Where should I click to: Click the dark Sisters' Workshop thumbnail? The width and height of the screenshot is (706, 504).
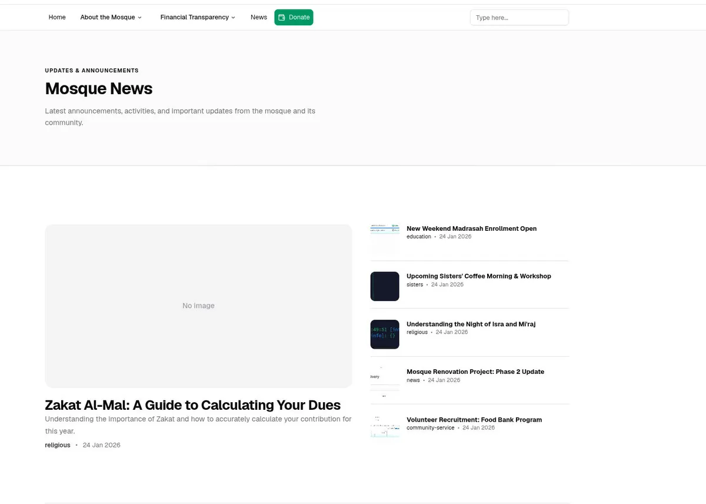tap(384, 286)
